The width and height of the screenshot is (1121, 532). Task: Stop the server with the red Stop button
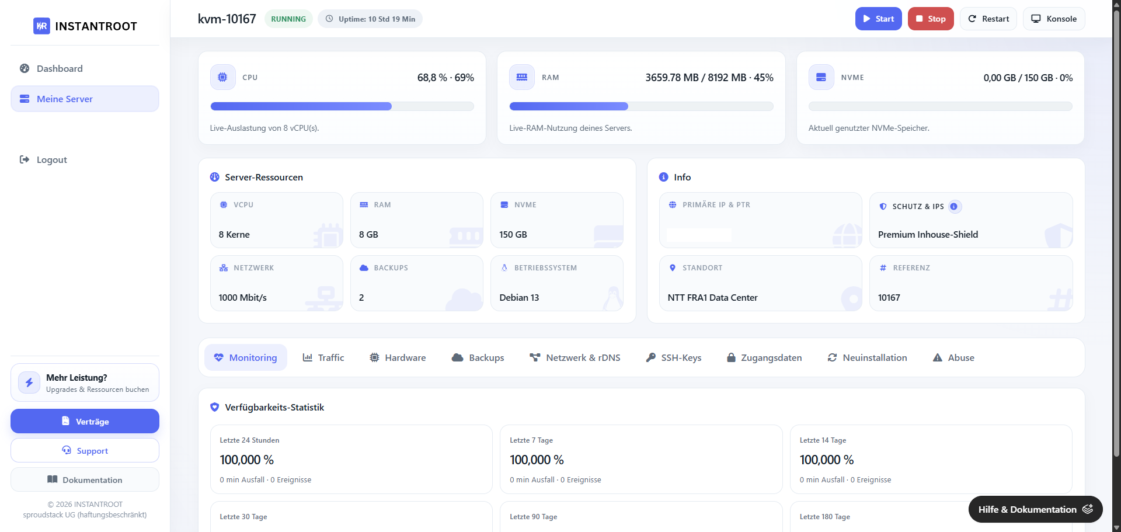click(931, 19)
